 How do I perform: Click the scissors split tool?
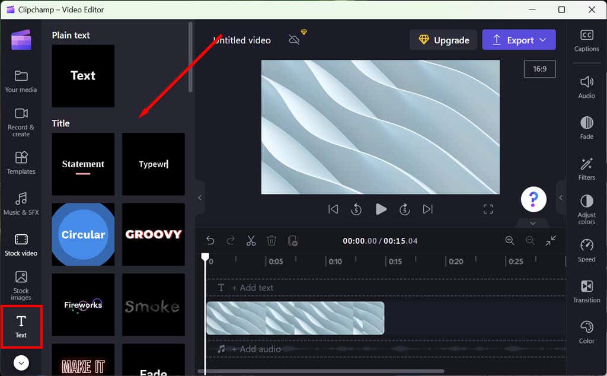(x=251, y=240)
